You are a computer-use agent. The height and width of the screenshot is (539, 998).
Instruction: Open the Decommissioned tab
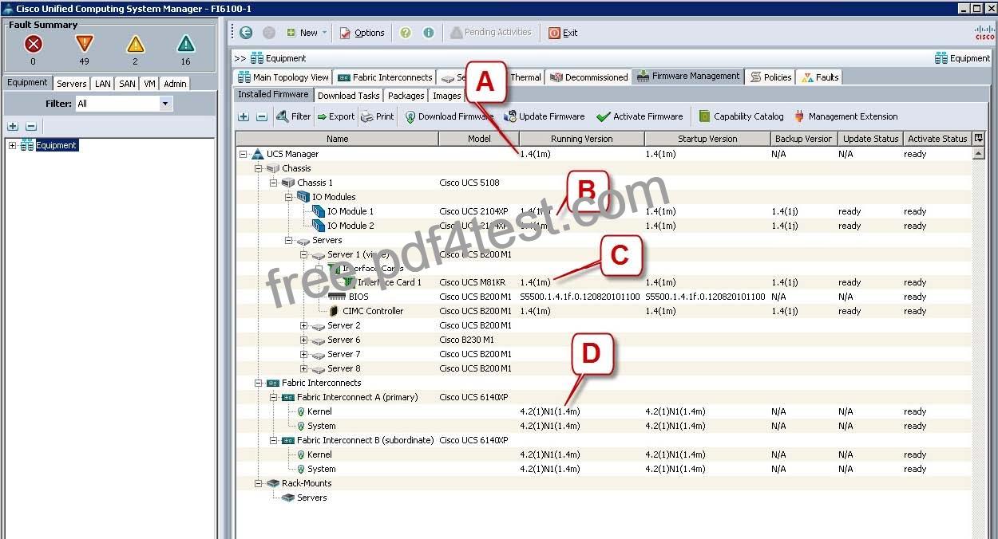coord(588,77)
